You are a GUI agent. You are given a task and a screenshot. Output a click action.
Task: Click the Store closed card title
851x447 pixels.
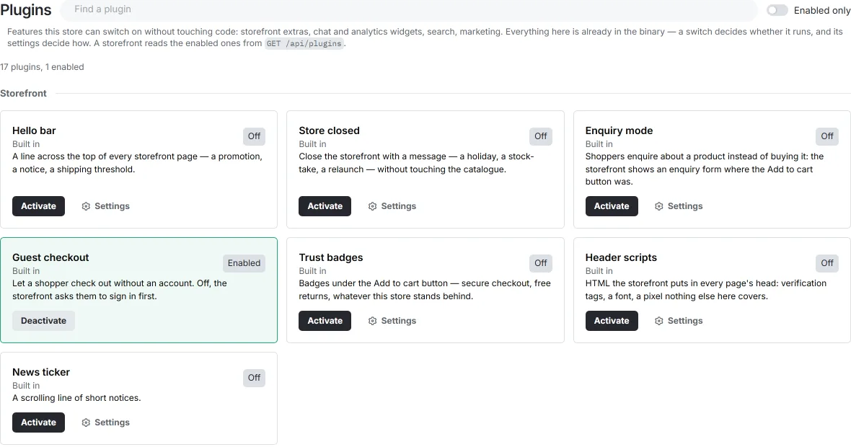point(330,130)
